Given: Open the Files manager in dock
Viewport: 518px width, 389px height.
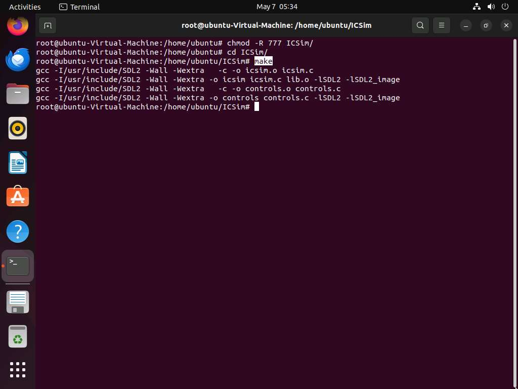Looking at the screenshot, I should [x=18, y=94].
